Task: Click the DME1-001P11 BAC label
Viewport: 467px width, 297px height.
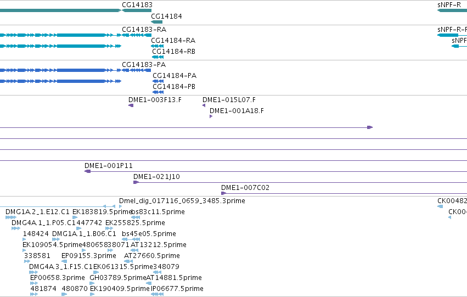Action: click(x=109, y=166)
